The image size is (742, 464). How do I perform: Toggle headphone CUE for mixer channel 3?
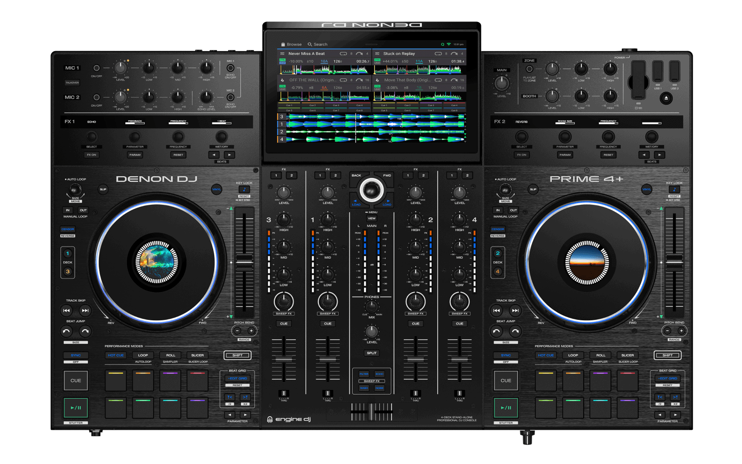284,324
